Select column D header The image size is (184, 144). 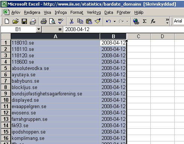162,36
